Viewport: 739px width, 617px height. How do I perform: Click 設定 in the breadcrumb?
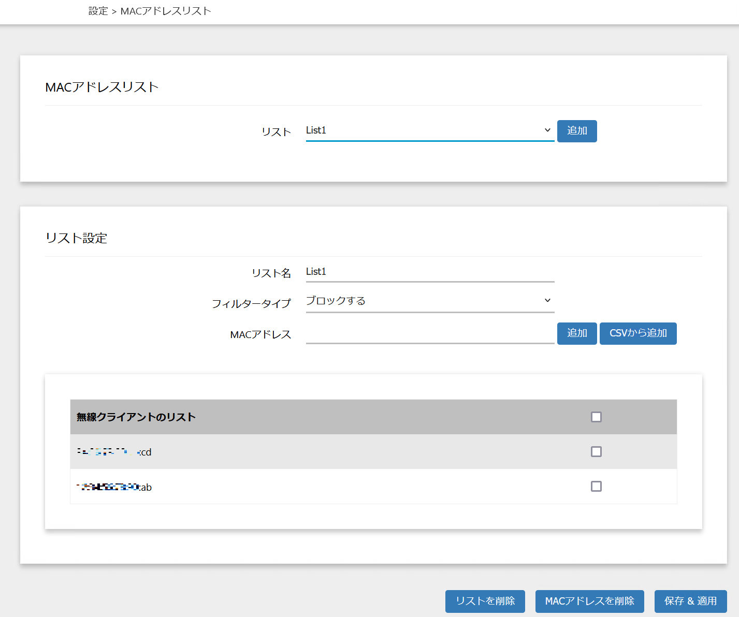tap(98, 11)
